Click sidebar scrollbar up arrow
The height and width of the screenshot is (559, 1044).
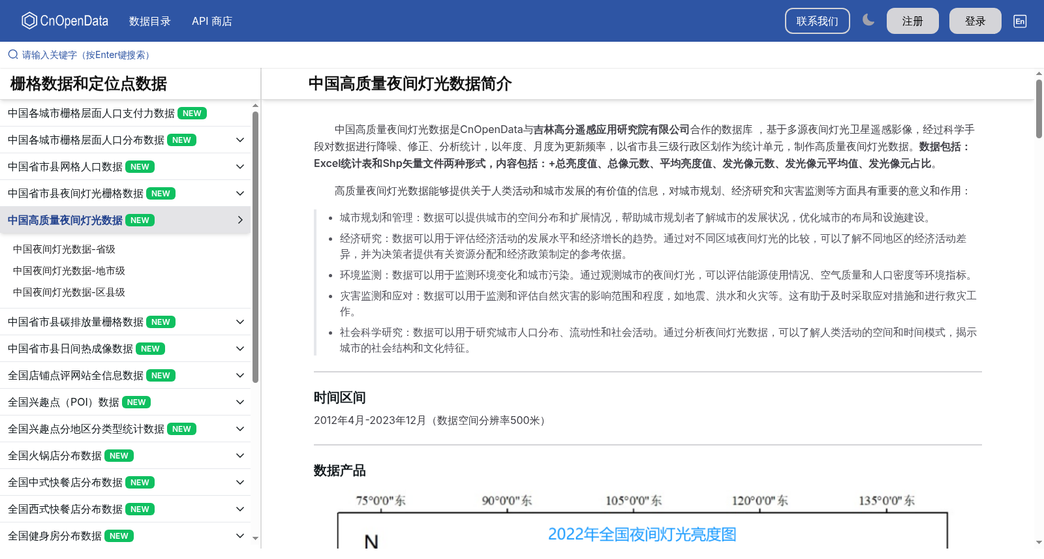(256, 106)
